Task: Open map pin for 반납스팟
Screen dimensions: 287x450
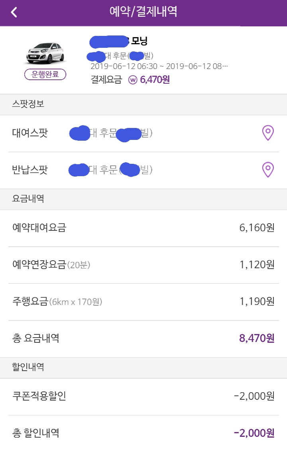Action: tap(268, 170)
